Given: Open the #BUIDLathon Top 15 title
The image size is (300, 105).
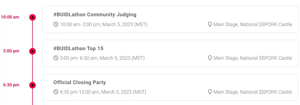Looking at the screenshot, I should [x=78, y=49].
